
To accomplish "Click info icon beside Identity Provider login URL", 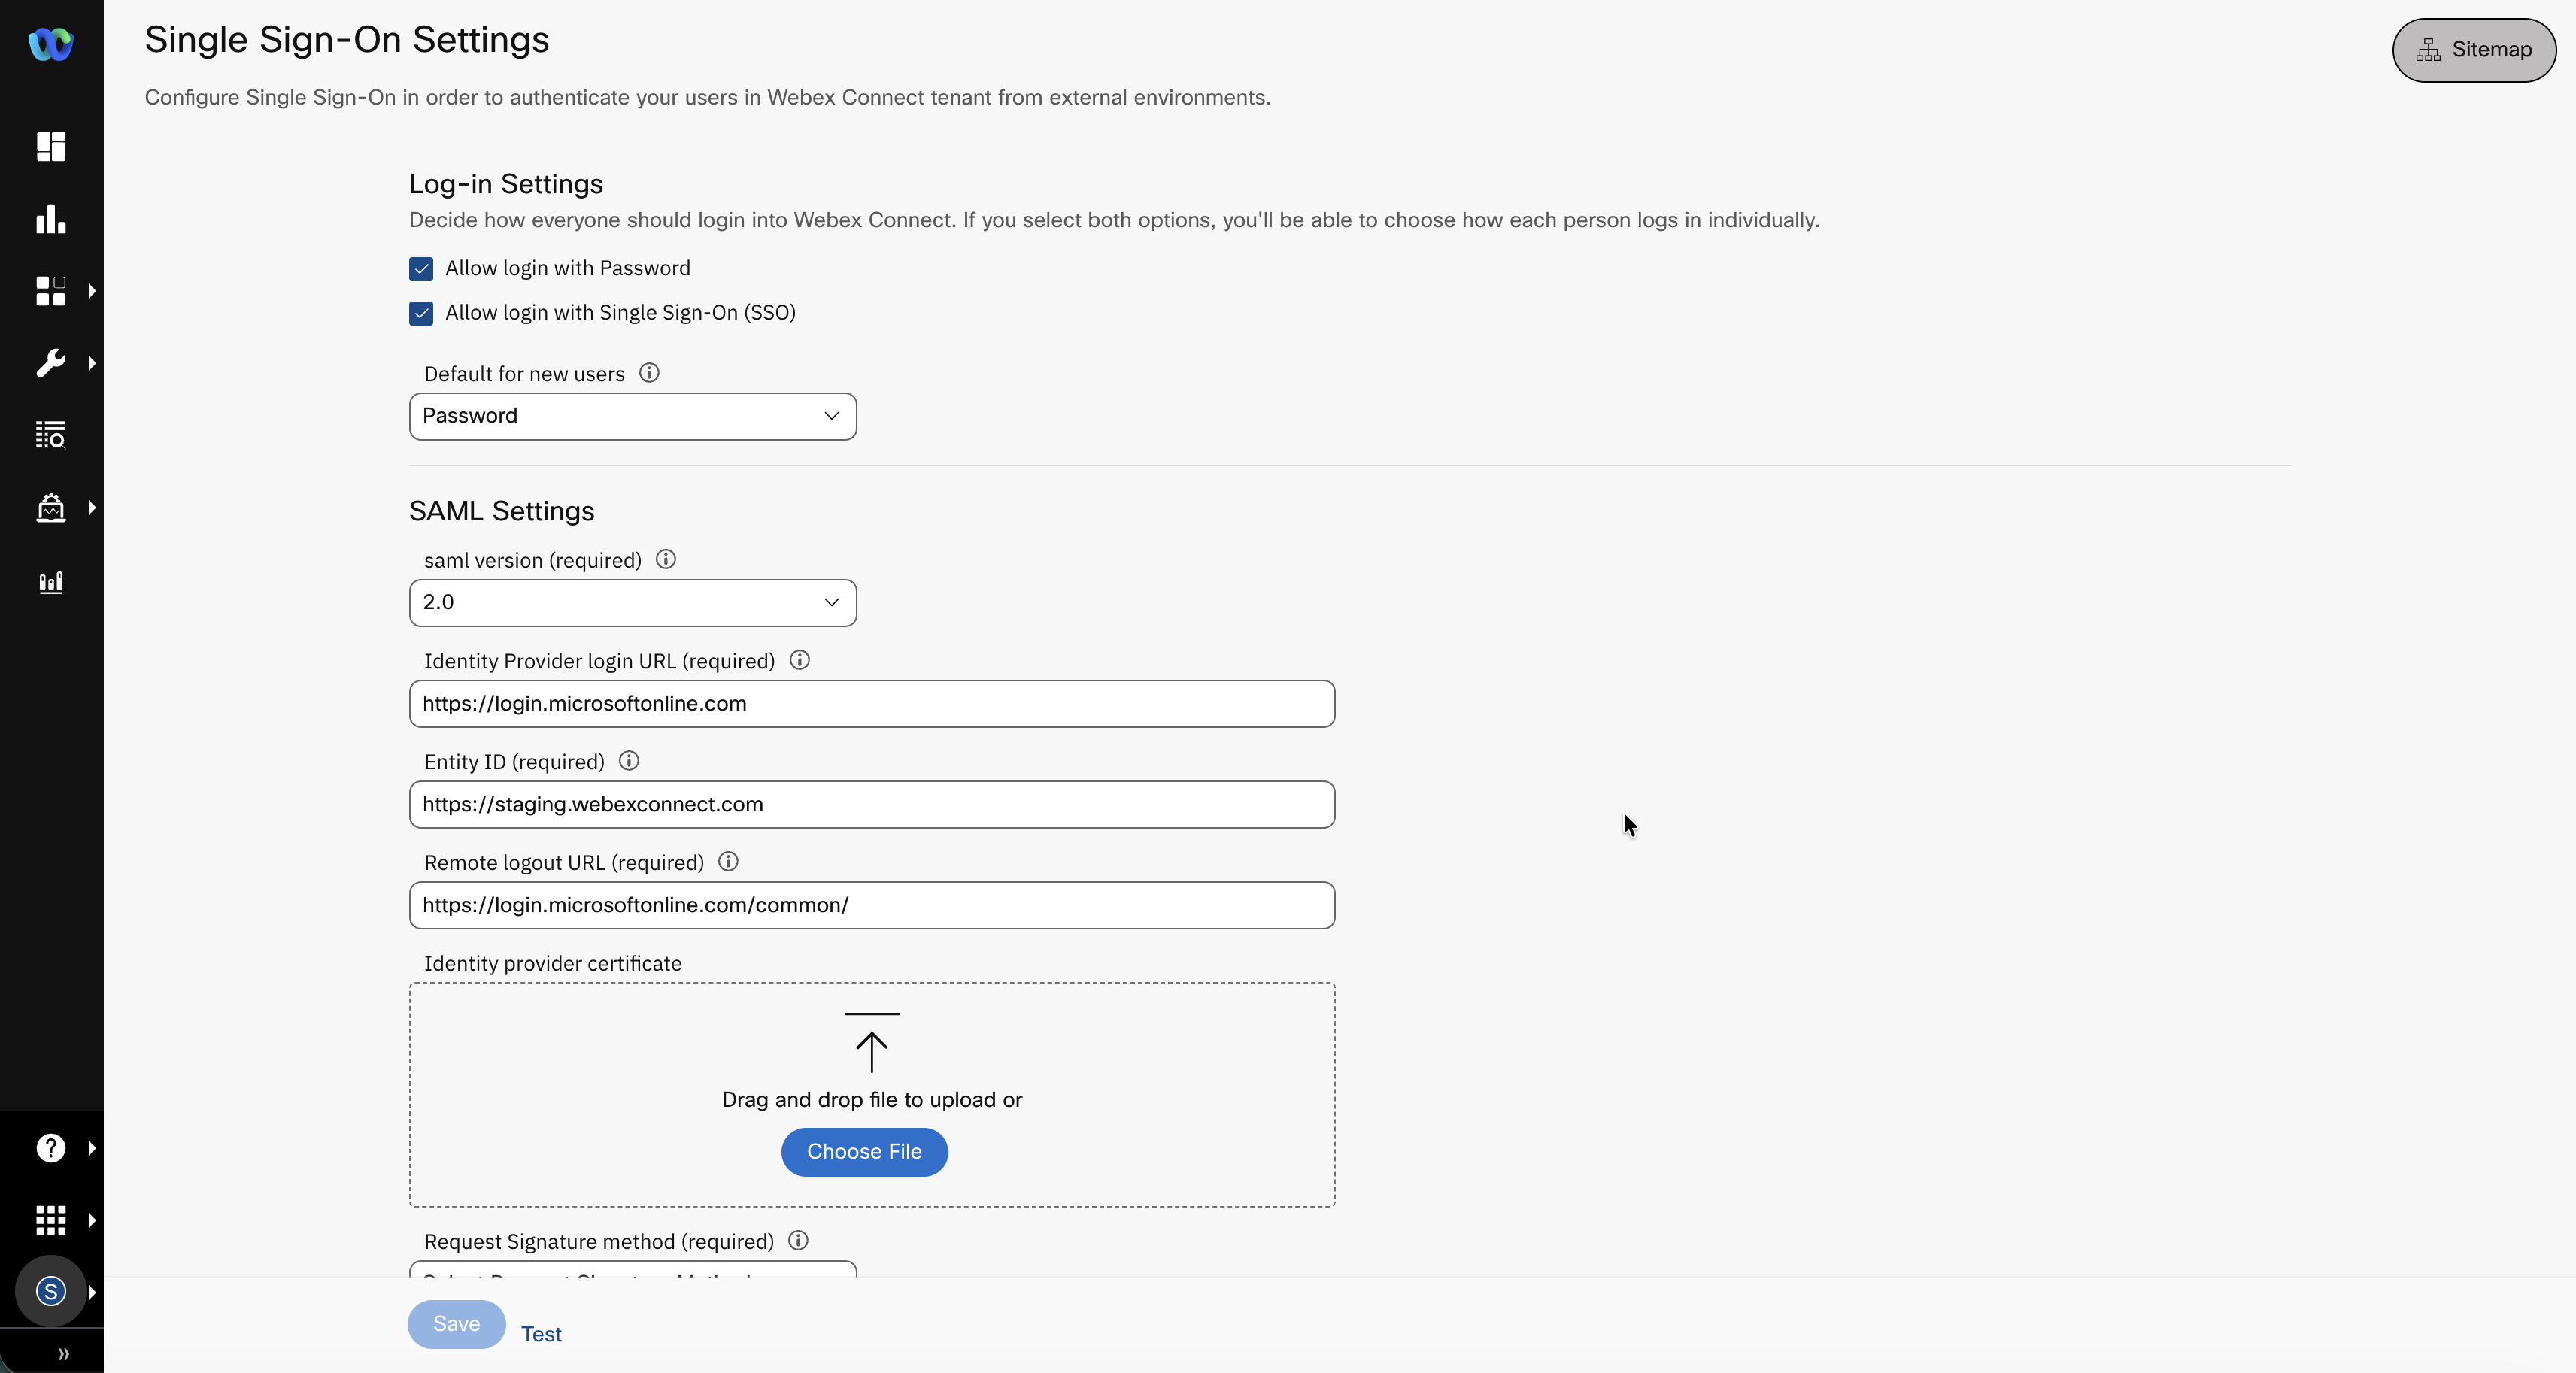I will click(800, 660).
